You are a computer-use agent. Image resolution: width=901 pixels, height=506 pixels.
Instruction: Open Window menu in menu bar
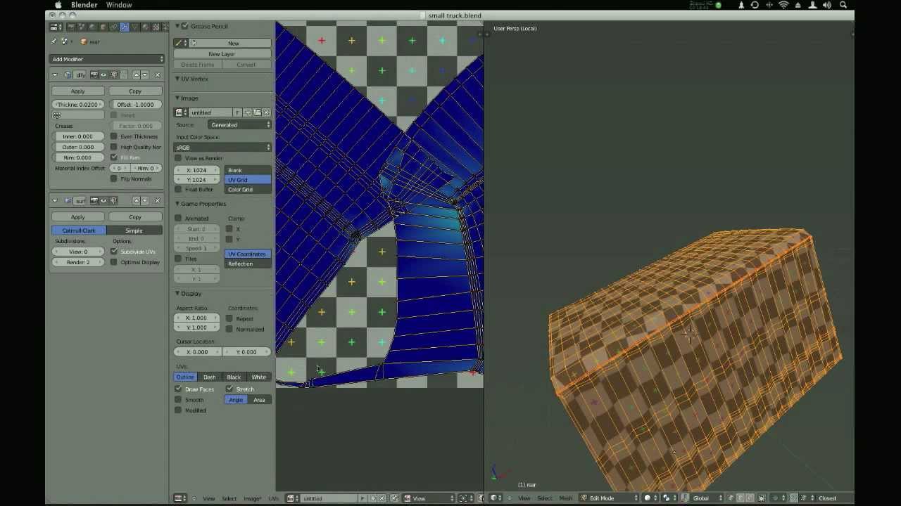click(x=119, y=5)
